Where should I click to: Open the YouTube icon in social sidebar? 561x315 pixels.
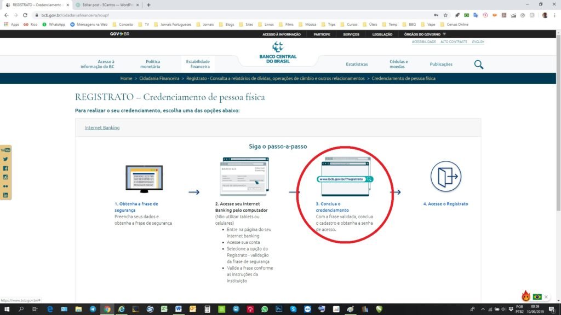[5, 150]
